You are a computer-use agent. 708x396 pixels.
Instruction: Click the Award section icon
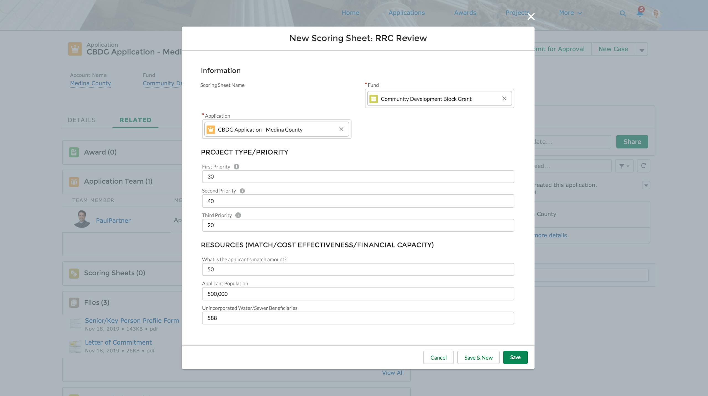pos(74,152)
